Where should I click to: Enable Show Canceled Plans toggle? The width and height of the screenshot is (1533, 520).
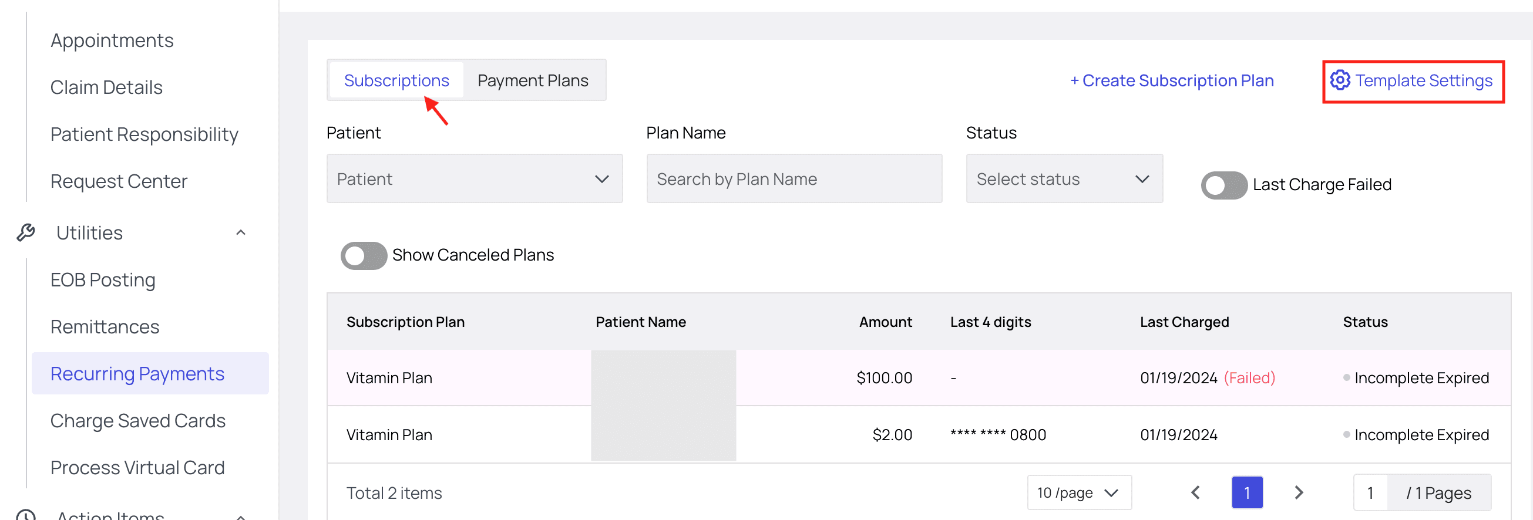coord(363,256)
